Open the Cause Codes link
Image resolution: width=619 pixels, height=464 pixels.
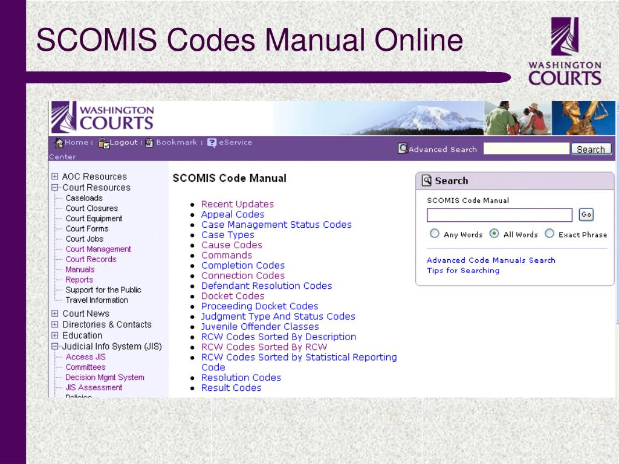click(232, 245)
